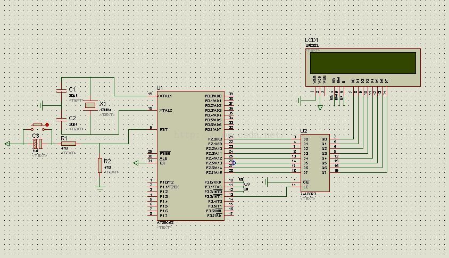Screen dimensions: 449x258
Task: Click the 30pF value under C1
Action: click(x=73, y=96)
